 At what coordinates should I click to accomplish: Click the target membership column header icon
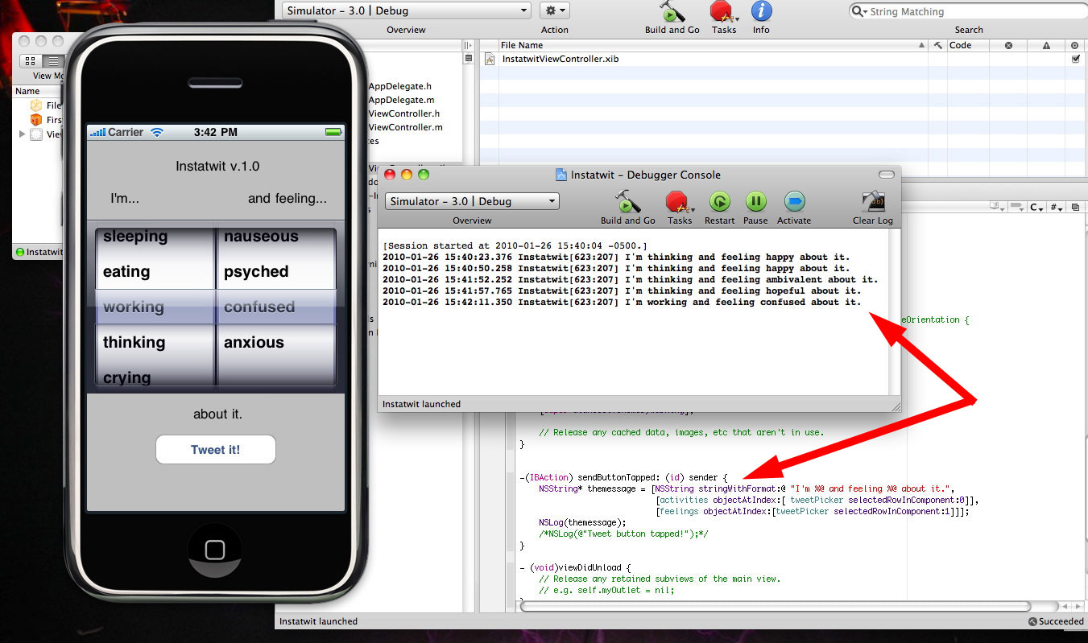pos(1075,45)
